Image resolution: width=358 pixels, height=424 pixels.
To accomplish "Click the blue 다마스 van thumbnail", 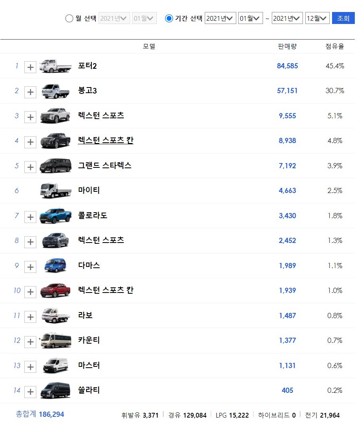I will pyautogui.click(x=55, y=265).
